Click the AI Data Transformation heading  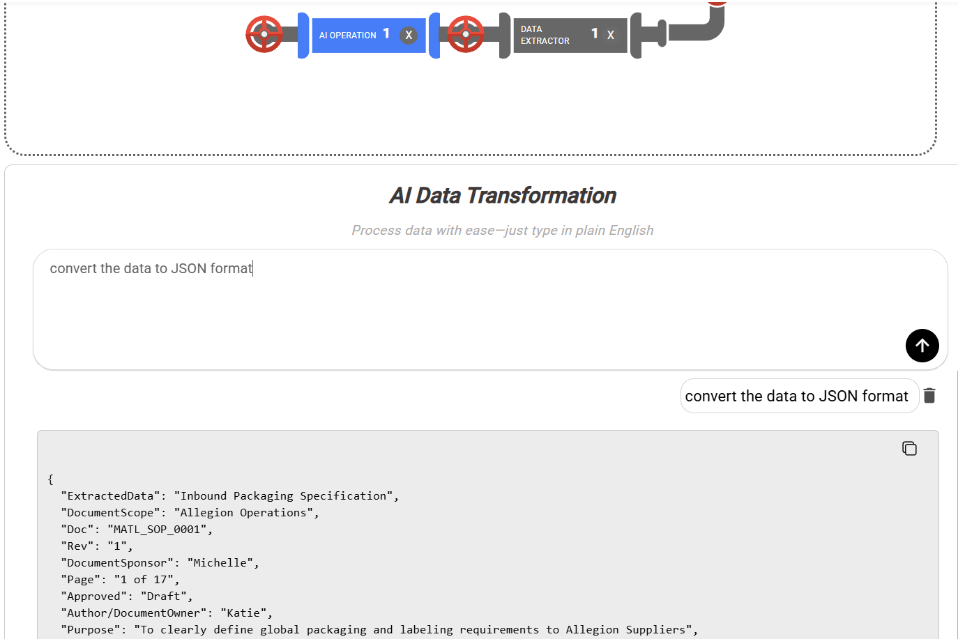click(503, 196)
